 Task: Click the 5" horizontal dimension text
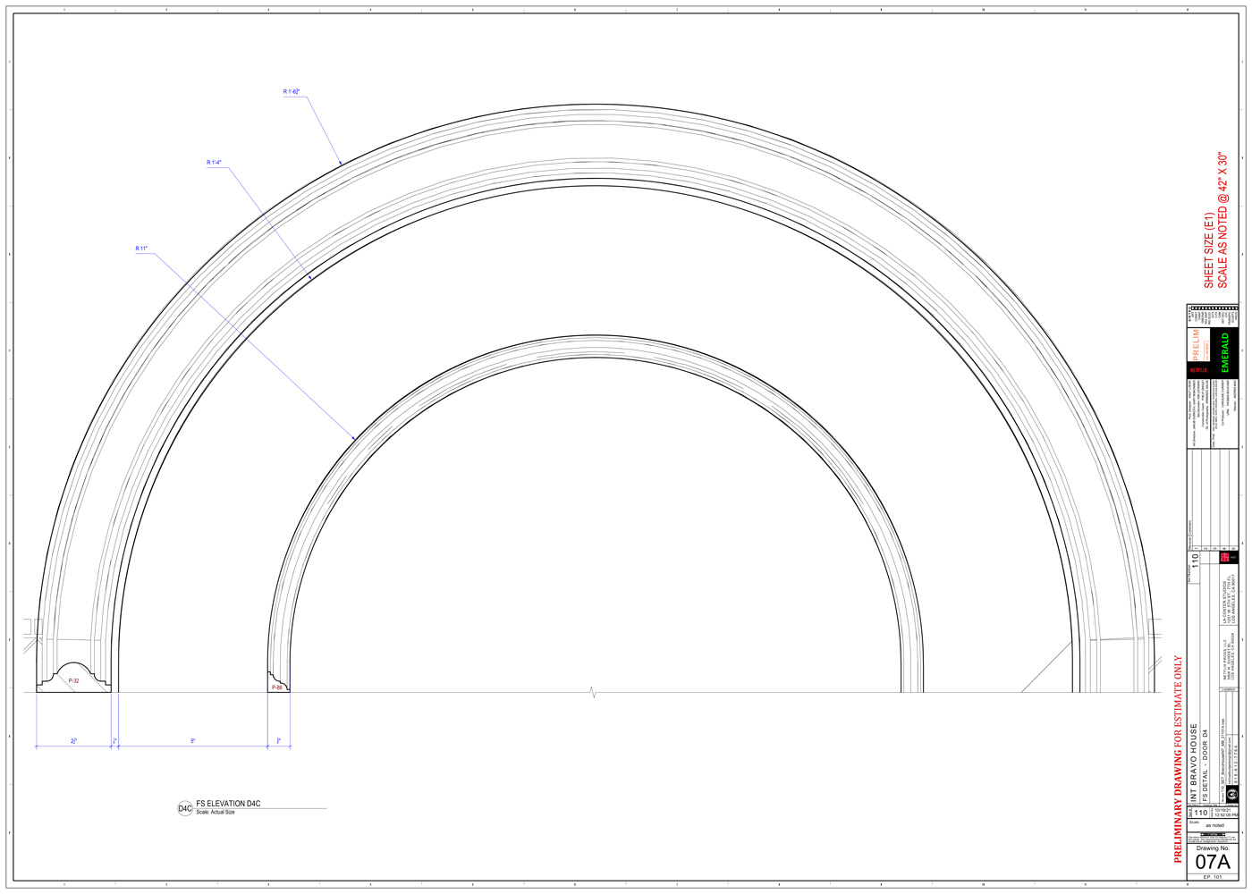pos(192,741)
